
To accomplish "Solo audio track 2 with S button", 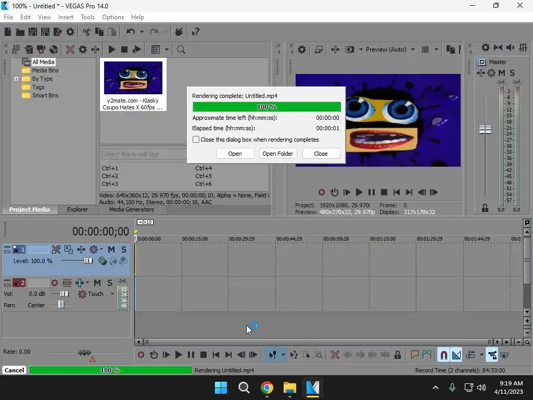I will tap(109, 283).
